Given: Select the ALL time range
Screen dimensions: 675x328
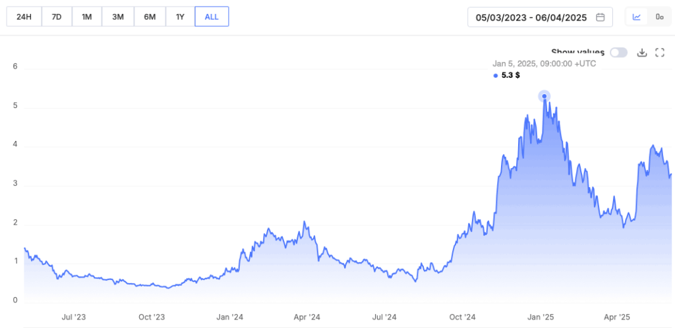Looking at the screenshot, I should coord(212,17).
